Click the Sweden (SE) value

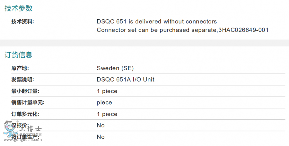point(115,68)
